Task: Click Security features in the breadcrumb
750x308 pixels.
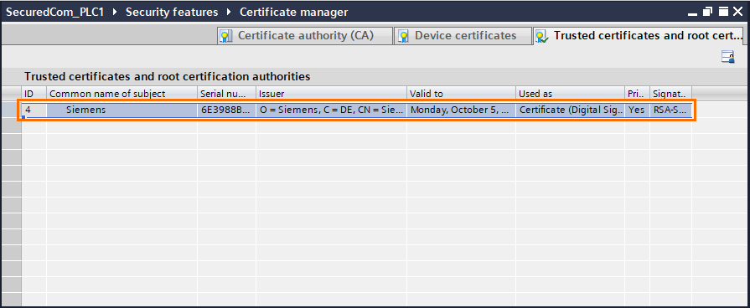Action: click(171, 12)
